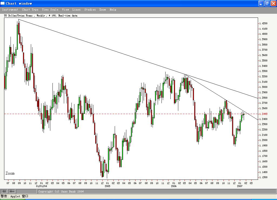Open the Lines menu
277x200 pixels.
coord(77,9)
